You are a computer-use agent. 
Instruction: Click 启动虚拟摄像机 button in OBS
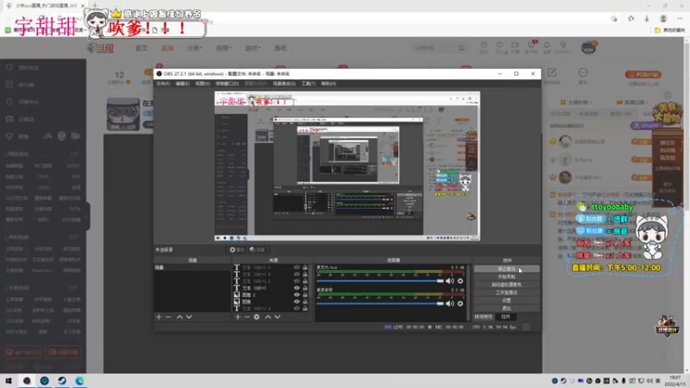click(x=506, y=285)
